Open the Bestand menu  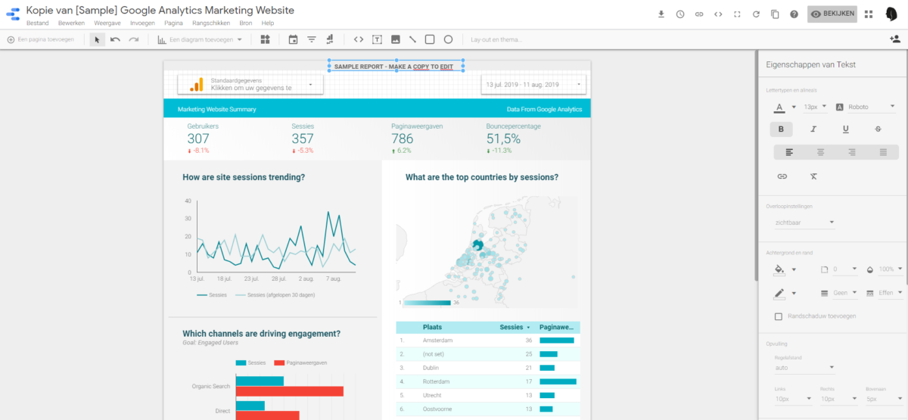click(38, 23)
